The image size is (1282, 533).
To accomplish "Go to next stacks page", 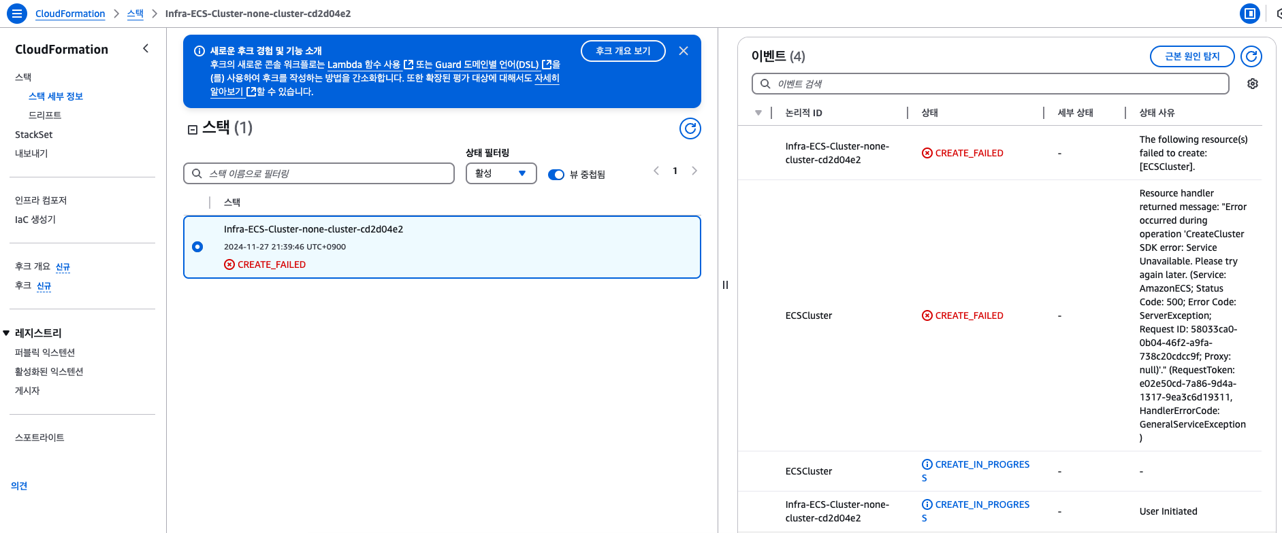I will [x=694, y=171].
